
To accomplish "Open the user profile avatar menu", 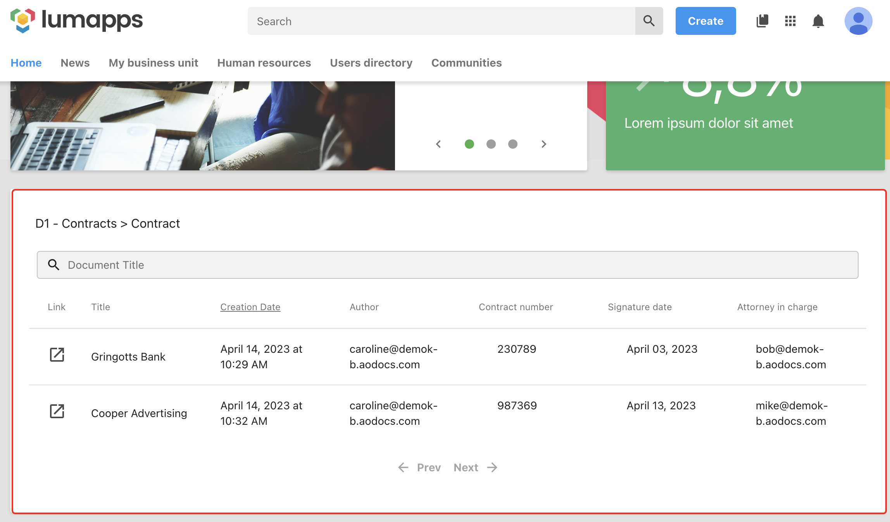I will pyautogui.click(x=858, y=21).
